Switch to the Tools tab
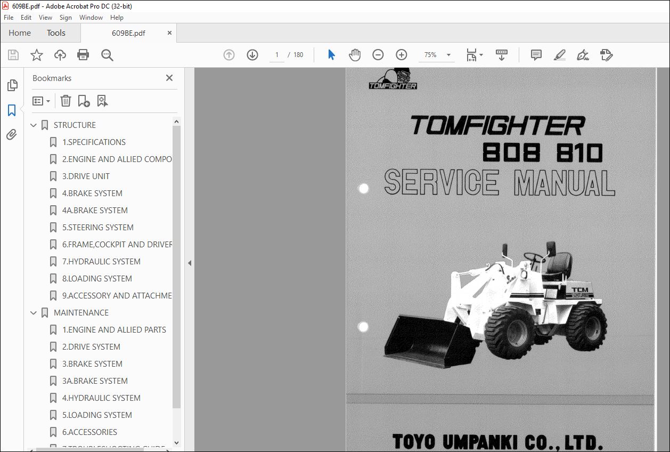The height and width of the screenshot is (452, 670). point(56,33)
